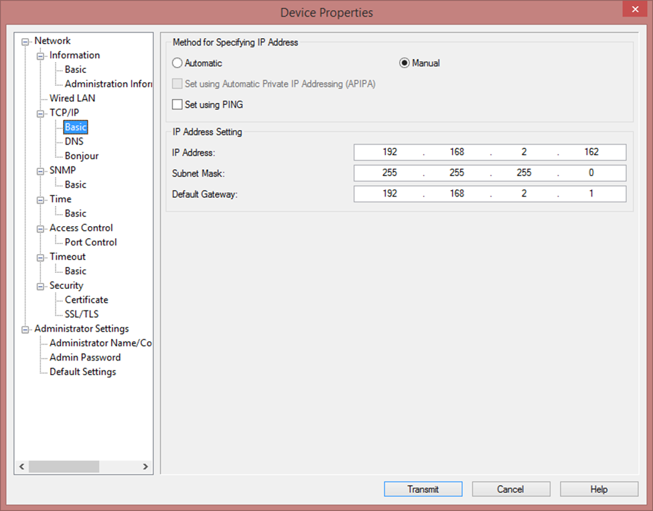
Task: Select the Timeout tree label
Action: coord(68,257)
